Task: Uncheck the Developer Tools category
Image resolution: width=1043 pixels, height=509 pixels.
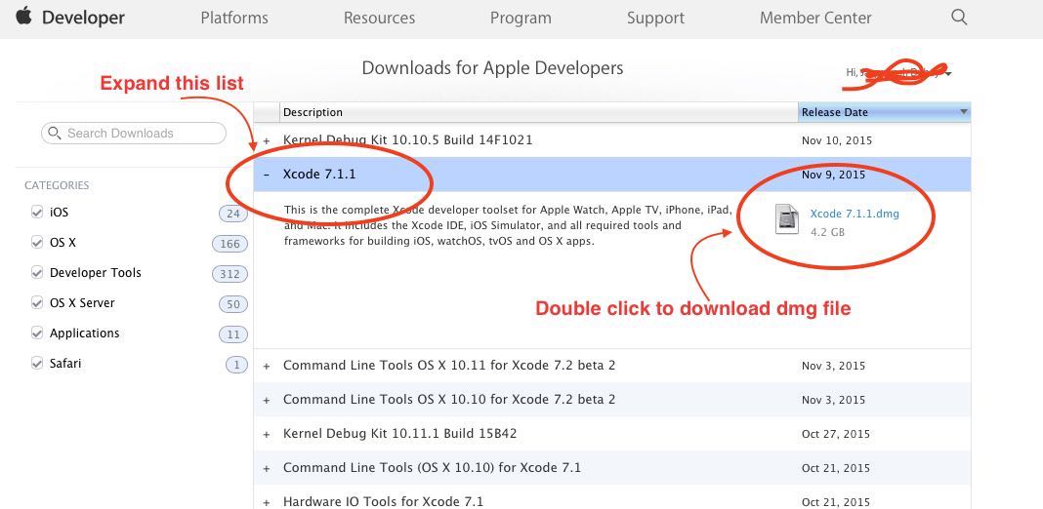Action: point(37,272)
